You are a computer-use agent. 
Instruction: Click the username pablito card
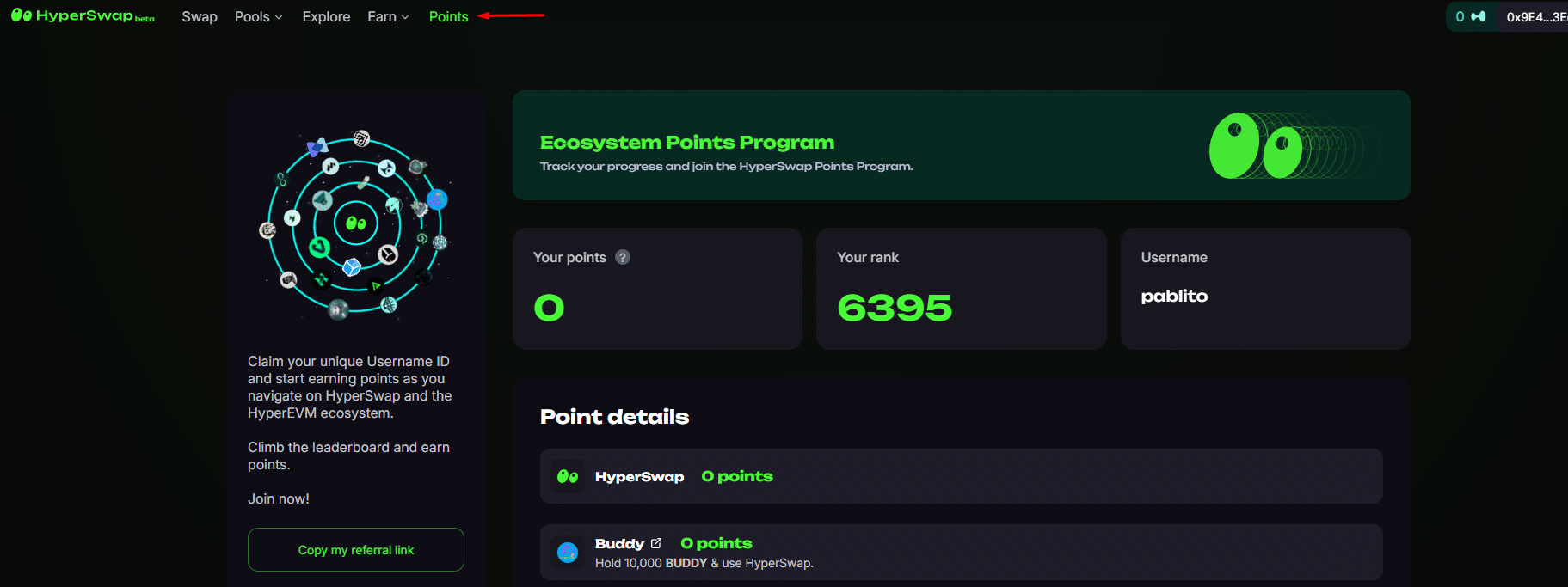[1264, 289]
